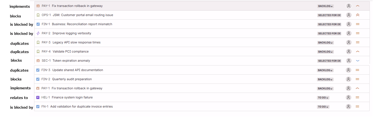This screenshot has width=384, height=120.
Task: Click the low priority chevron on SEC-1 row
Action: [x=357, y=61]
